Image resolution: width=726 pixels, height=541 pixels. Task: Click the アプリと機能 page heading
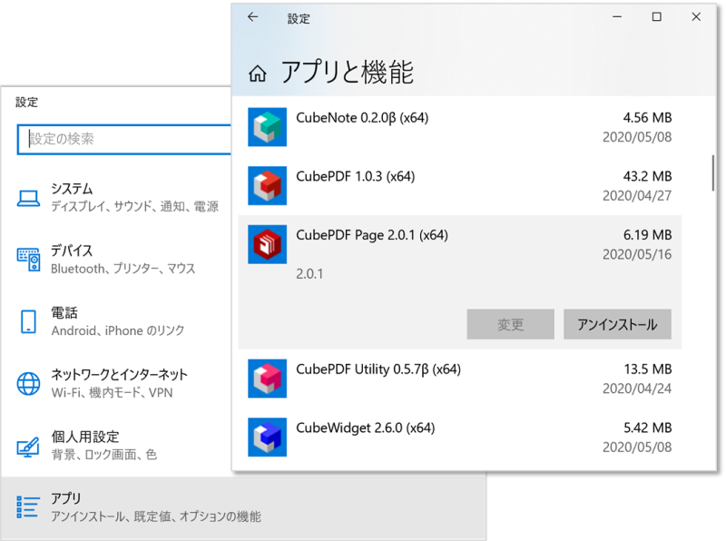348,73
